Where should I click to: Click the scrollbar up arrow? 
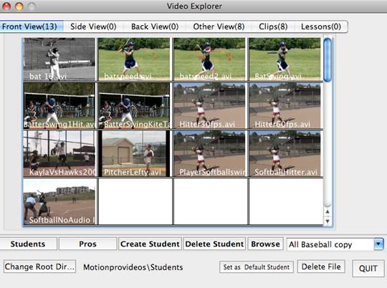328,212
